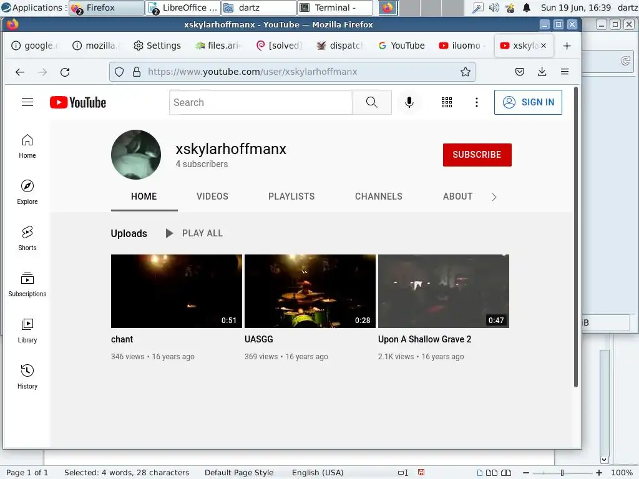Open the 'UASGG' video title

259,339
